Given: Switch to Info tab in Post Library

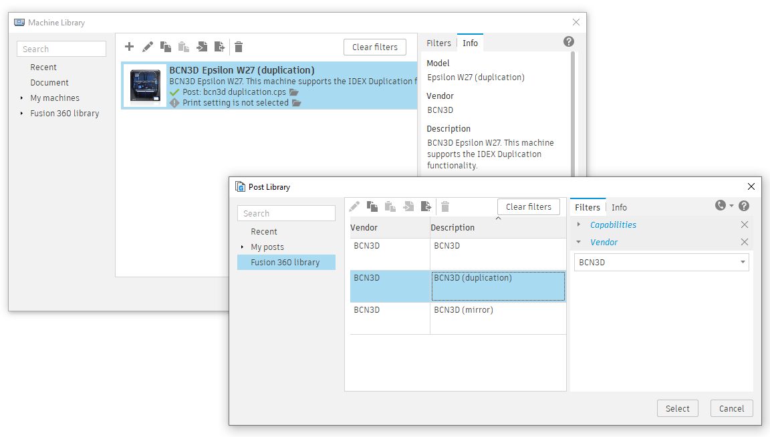Looking at the screenshot, I should pos(619,207).
